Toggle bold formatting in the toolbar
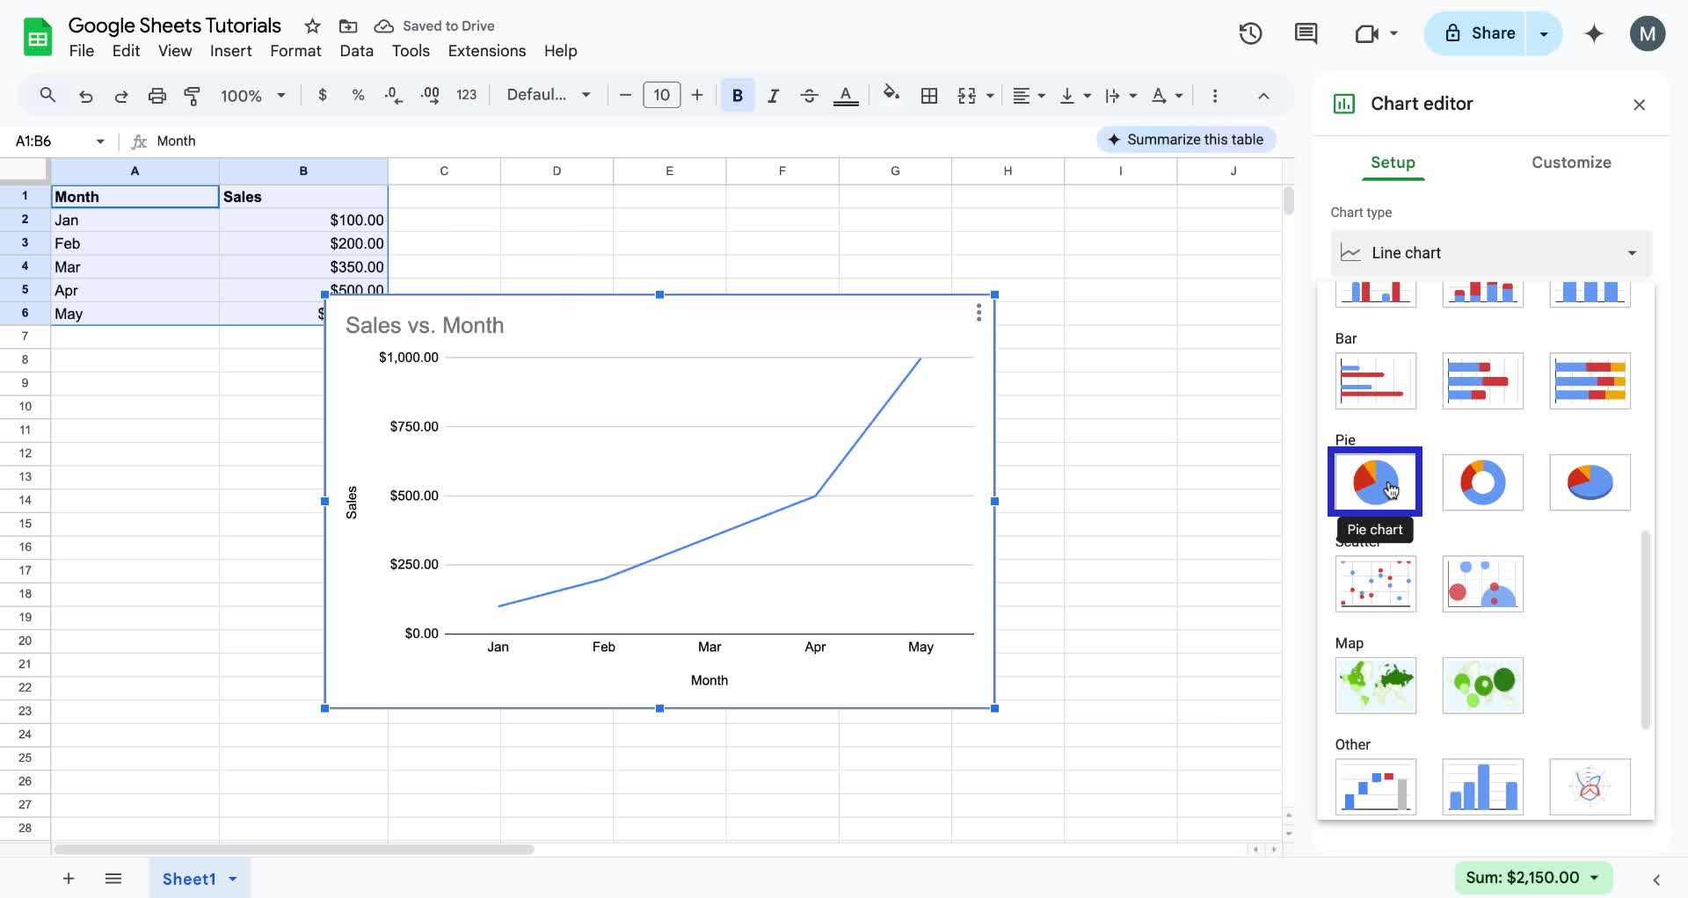The width and height of the screenshot is (1688, 898). click(x=737, y=95)
